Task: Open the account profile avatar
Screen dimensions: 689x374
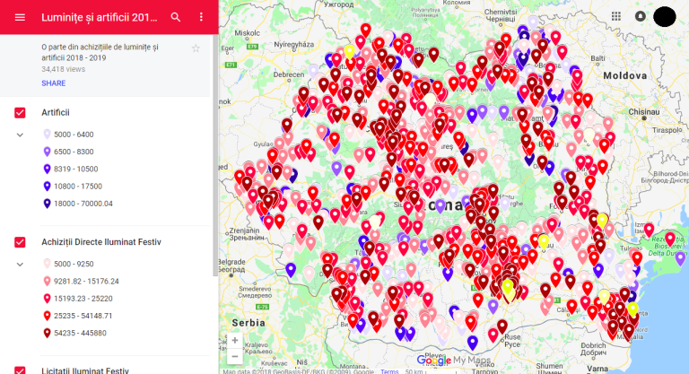Action: pos(665,17)
